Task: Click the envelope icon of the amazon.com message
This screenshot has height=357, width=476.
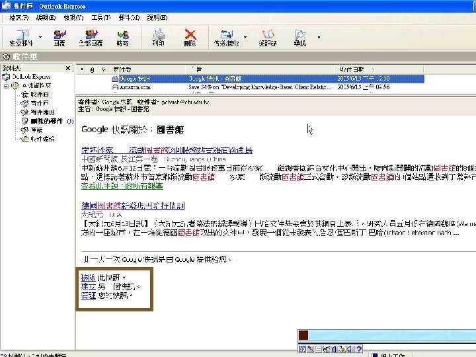Action: pos(115,87)
